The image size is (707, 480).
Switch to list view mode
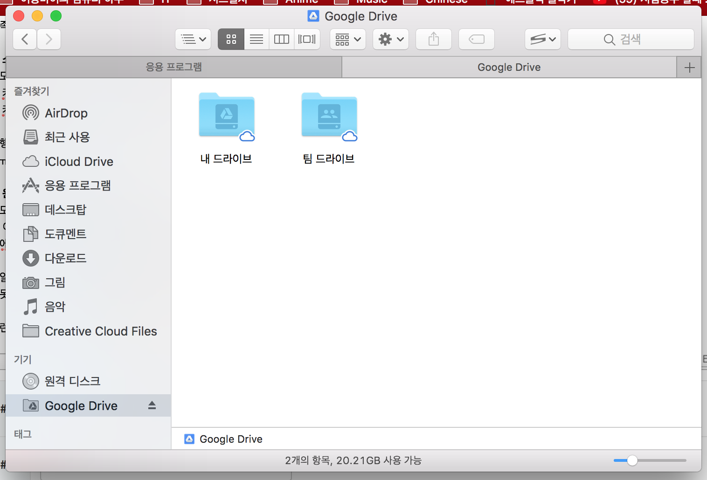tap(256, 39)
